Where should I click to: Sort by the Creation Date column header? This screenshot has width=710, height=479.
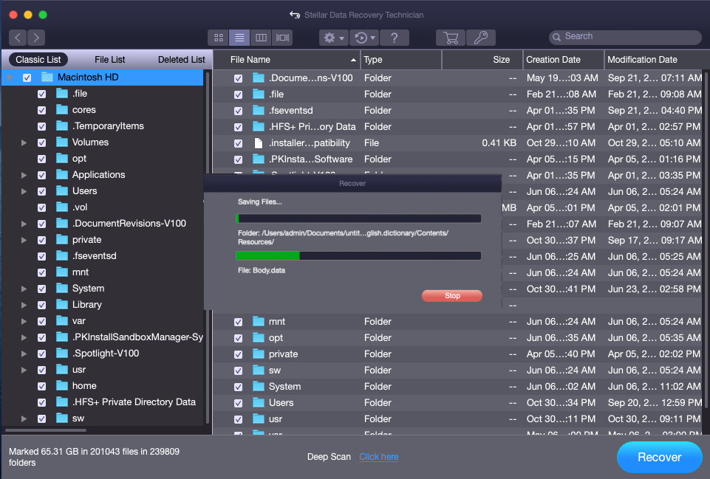pos(563,60)
